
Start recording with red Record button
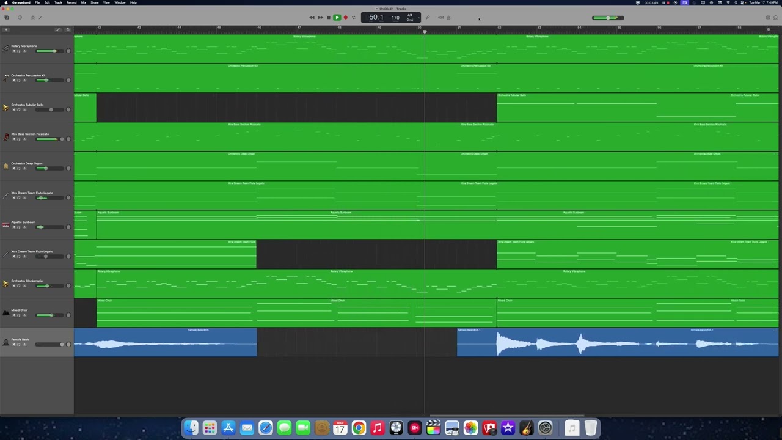345,18
